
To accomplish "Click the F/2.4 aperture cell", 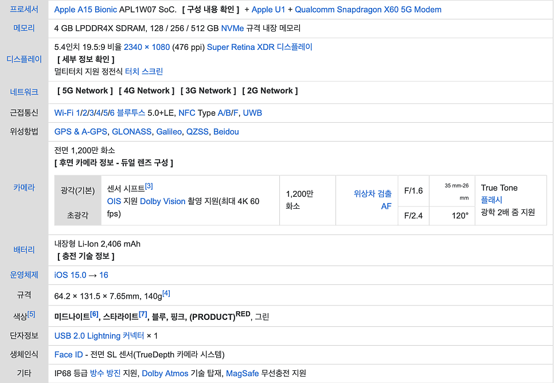I will 413,216.
